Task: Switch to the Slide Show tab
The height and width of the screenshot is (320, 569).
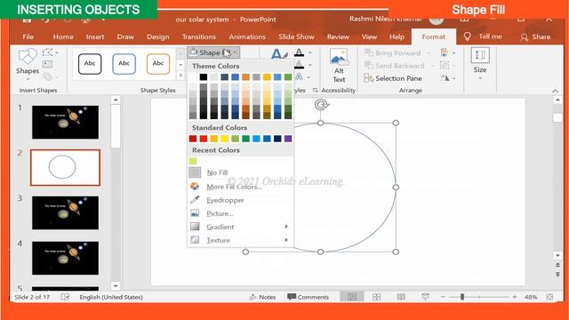Action: pyautogui.click(x=296, y=36)
